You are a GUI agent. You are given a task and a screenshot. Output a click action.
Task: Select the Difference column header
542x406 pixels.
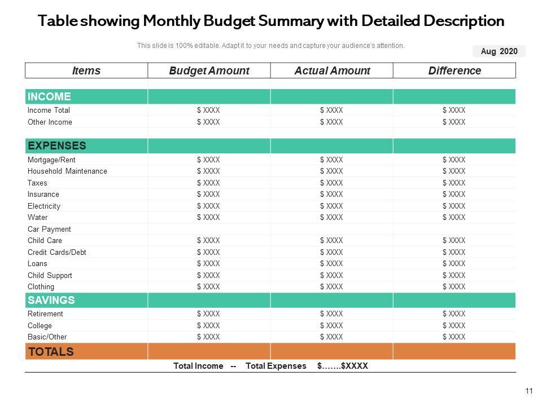click(x=454, y=70)
